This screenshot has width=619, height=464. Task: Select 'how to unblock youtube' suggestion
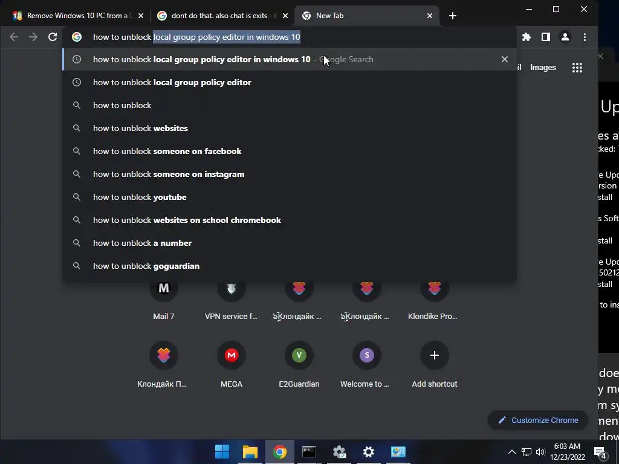(x=290, y=197)
